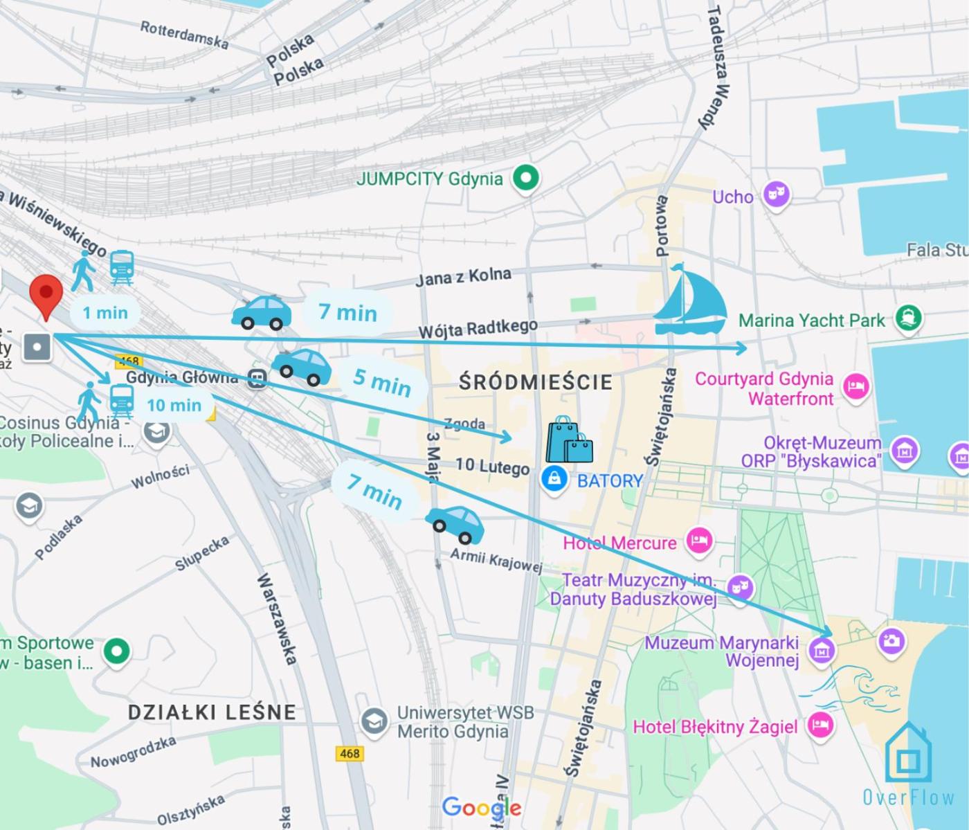Click the Okręt-Muzeum ORP Błyskawica marker
Viewport: 969px width, 830px height.
pos(904,451)
